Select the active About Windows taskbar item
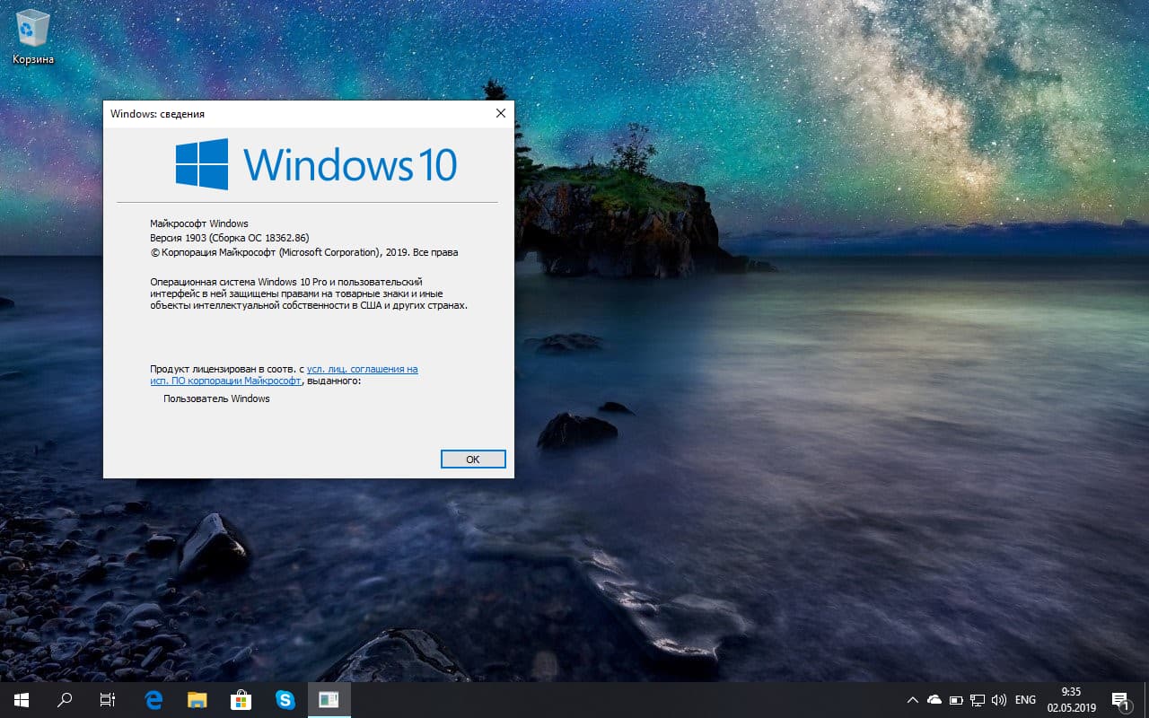 coord(329,699)
